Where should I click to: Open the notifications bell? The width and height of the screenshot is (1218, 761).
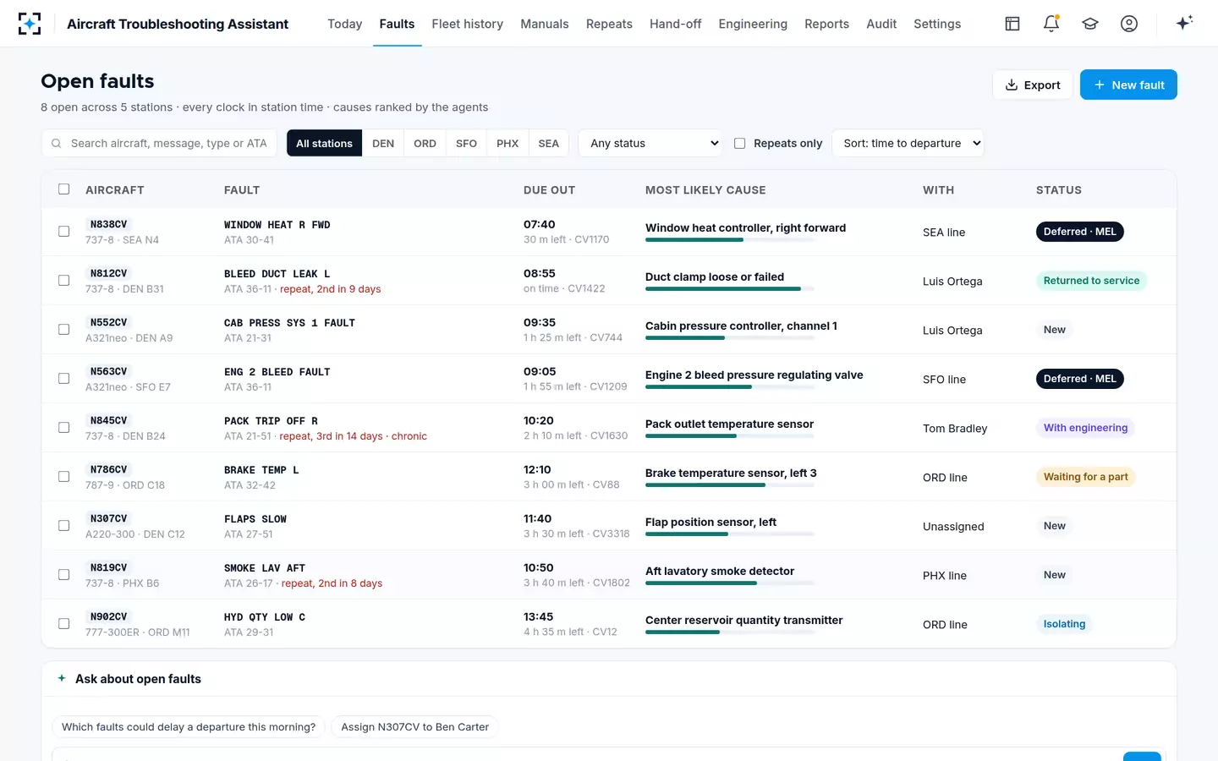point(1051,24)
